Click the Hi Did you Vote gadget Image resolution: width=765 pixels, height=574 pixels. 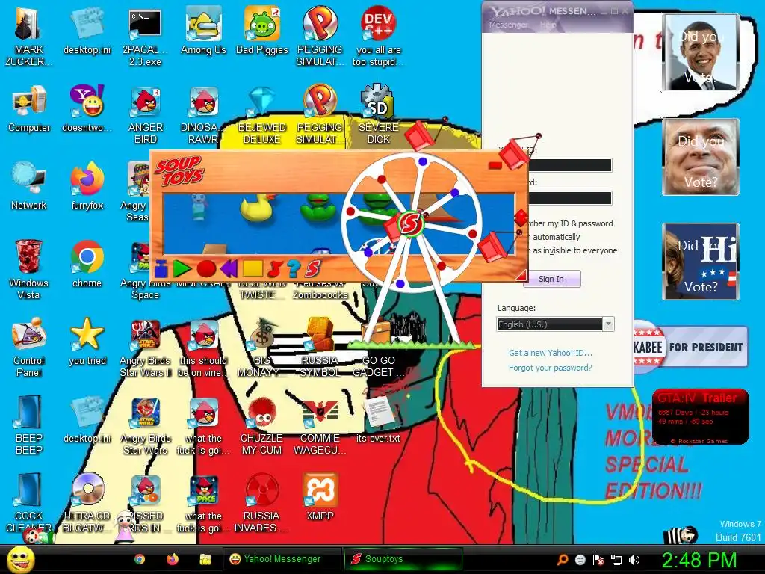(x=701, y=262)
